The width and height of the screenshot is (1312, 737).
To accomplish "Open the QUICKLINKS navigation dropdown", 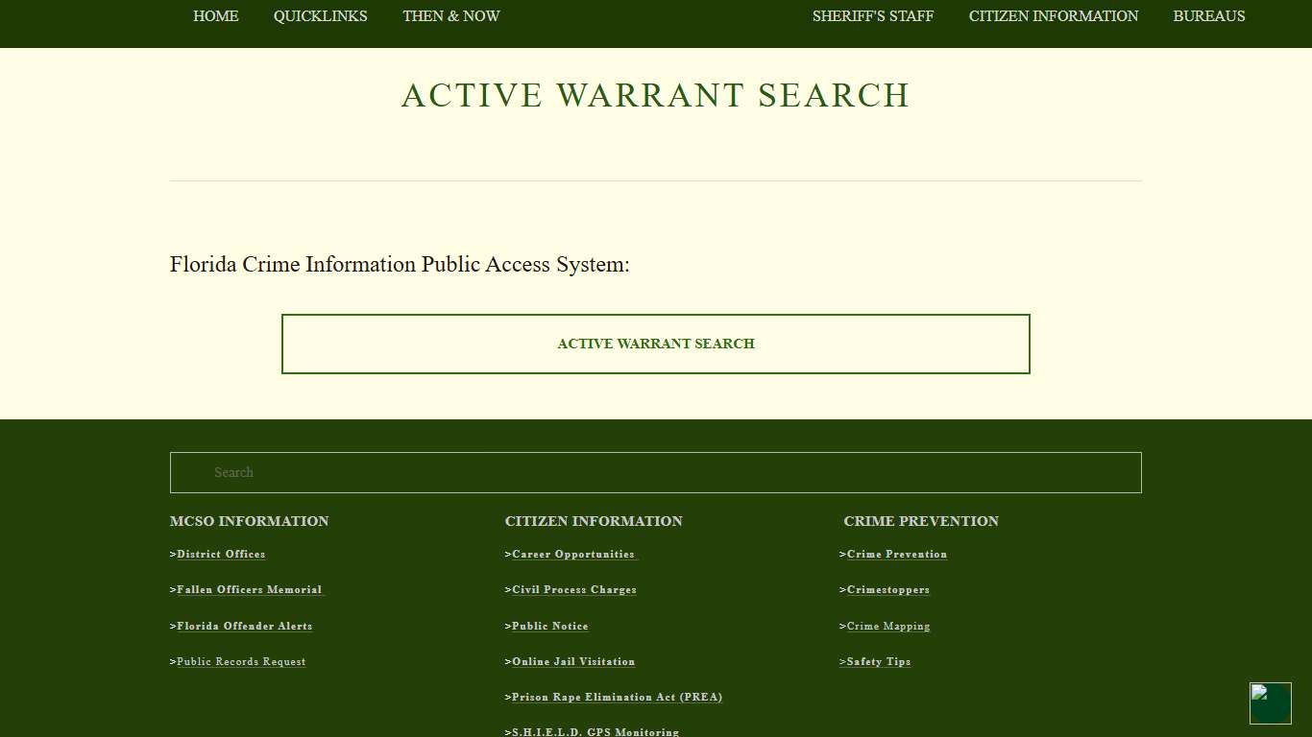I will (321, 16).
